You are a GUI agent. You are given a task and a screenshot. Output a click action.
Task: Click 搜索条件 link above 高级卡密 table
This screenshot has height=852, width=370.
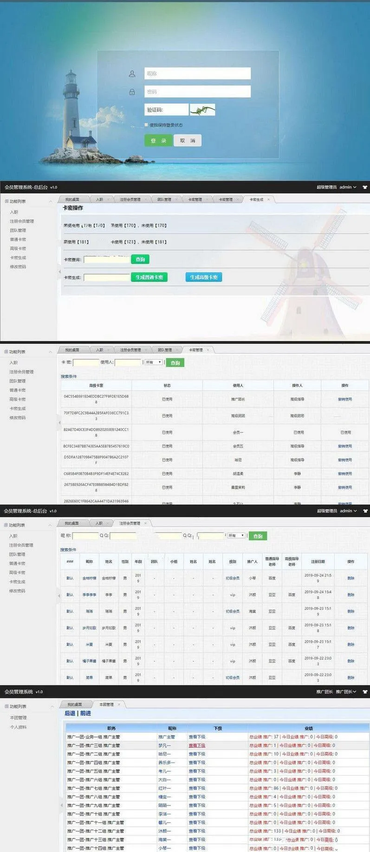point(69,376)
